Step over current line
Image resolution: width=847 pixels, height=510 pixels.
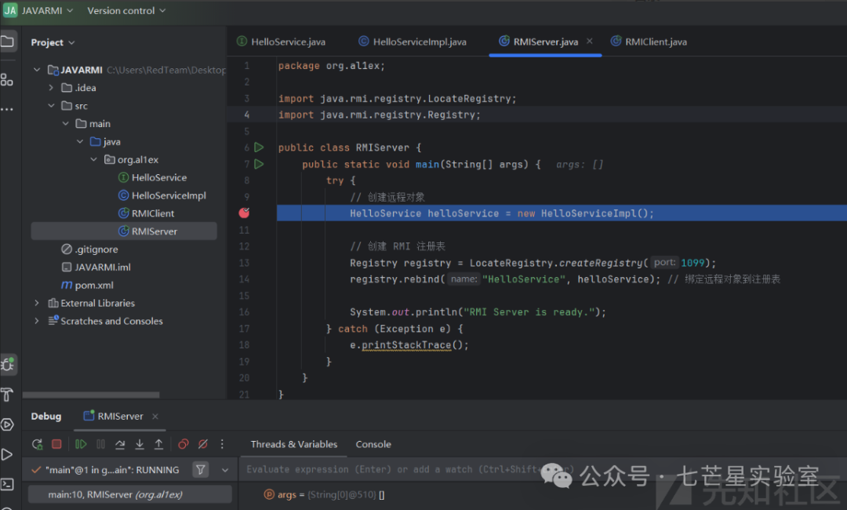tap(120, 444)
